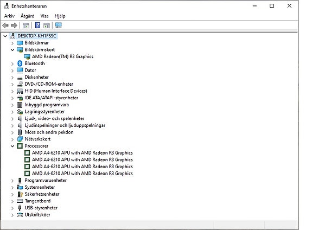
Task: Click the Enhetshanteraren title bar app icon
Action: coord(7,6)
